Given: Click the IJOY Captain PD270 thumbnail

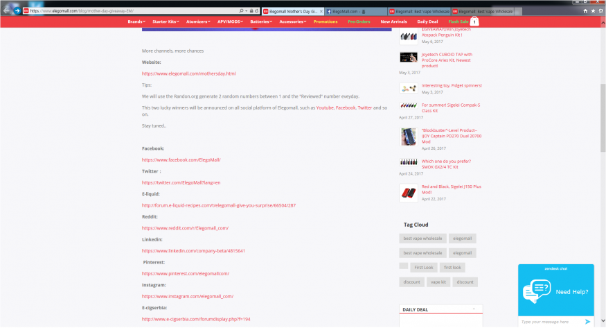Looking at the screenshot, I should 409,137.
